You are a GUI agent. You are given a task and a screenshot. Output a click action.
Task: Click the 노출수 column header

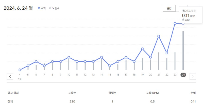click(72, 93)
